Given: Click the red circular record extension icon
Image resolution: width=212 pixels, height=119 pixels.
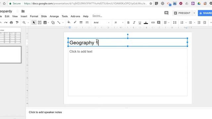Looking at the screenshot, I should tap(181, 4).
